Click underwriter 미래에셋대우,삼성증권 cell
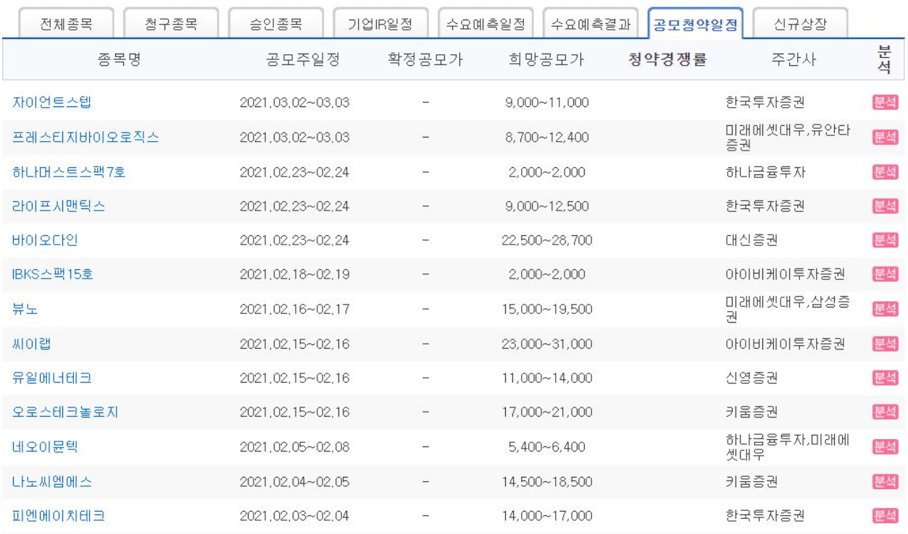 click(788, 309)
